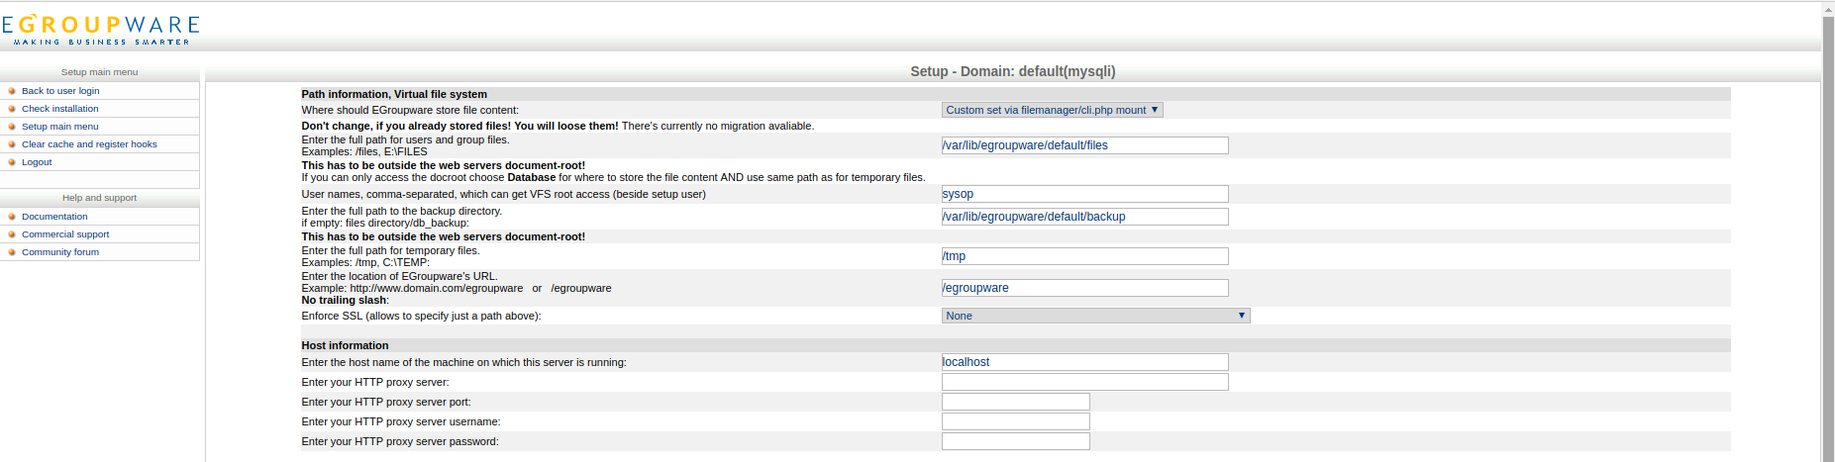This screenshot has height=462, width=1835.
Task: Click bullet icon beside Logout
Action: [12, 162]
